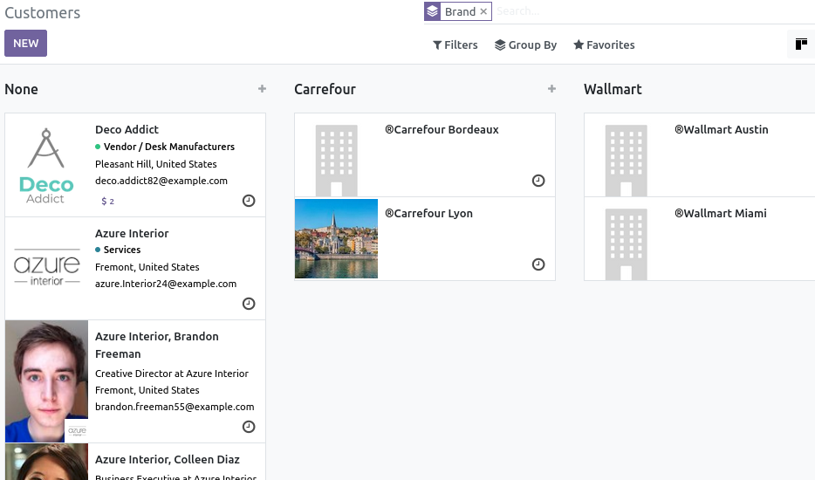Open the Deco Addict sales amount link

click(108, 201)
